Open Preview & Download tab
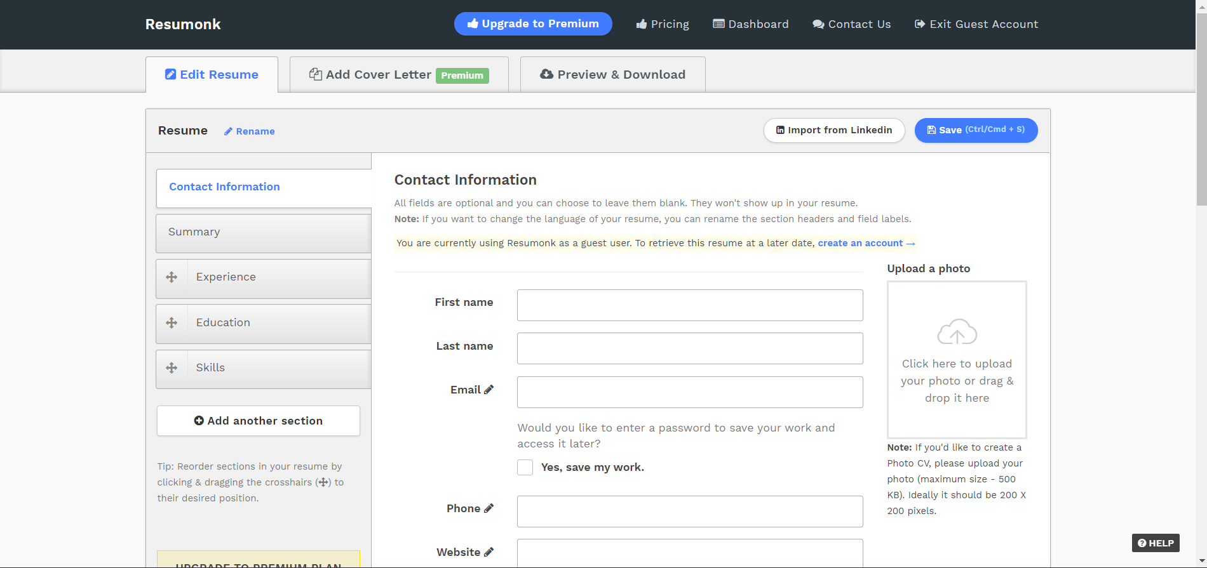The width and height of the screenshot is (1207, 568). tap(612, 74)
